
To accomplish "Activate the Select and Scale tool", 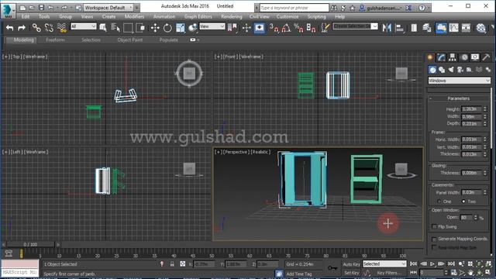I will coord(180,28).
